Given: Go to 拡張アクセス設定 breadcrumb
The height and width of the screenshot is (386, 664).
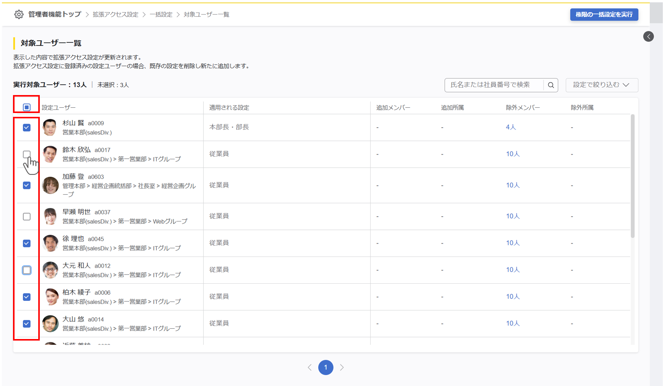Looking at the screenshot, I should 116,15.
